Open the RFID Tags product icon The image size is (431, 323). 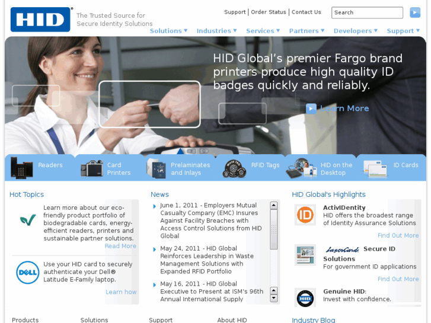point(234,168)
